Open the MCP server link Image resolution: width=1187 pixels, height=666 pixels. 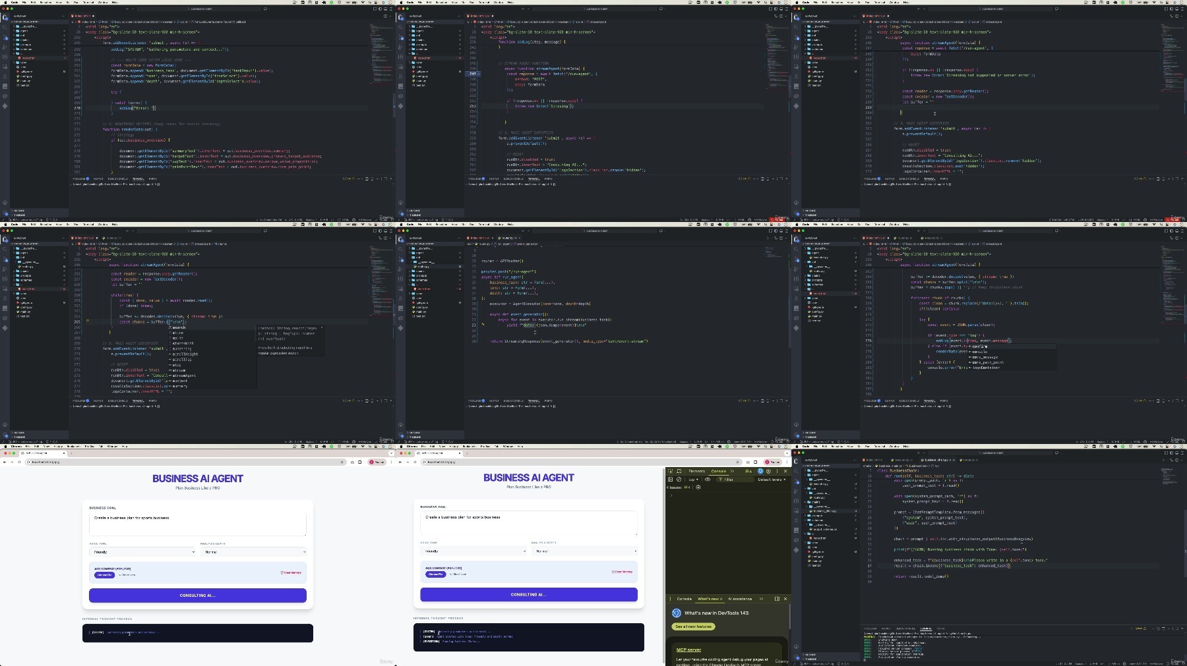tap(688, 650)
